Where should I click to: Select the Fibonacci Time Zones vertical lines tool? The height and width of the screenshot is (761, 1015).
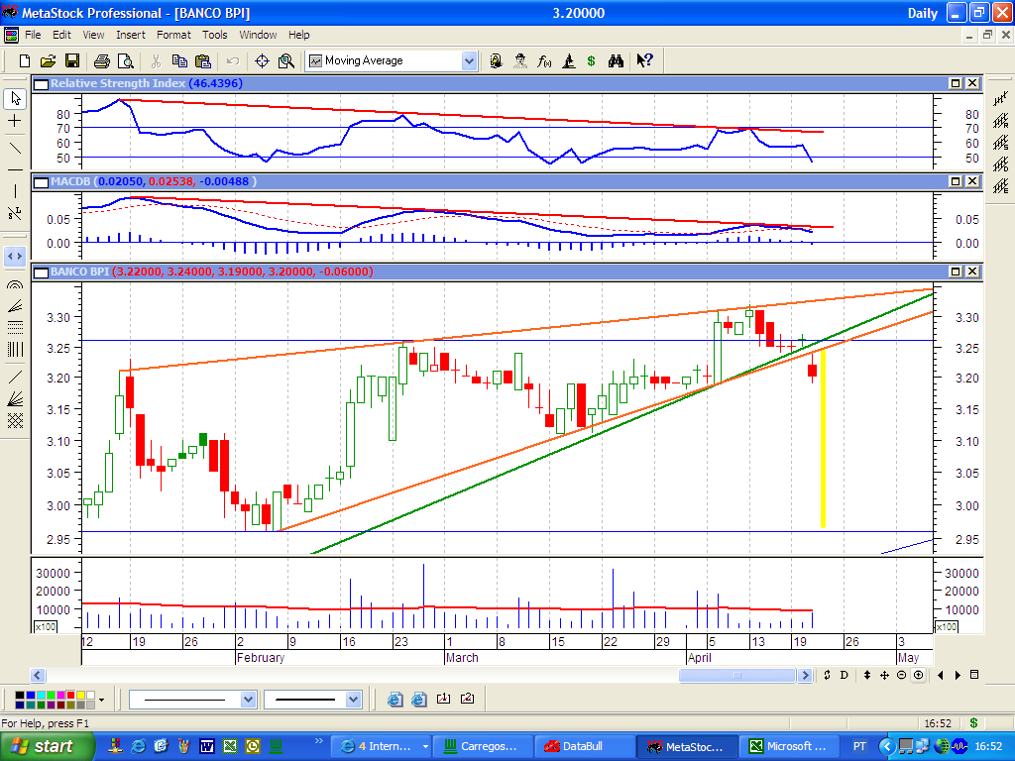pyautogui.click(x=15, y=350)
